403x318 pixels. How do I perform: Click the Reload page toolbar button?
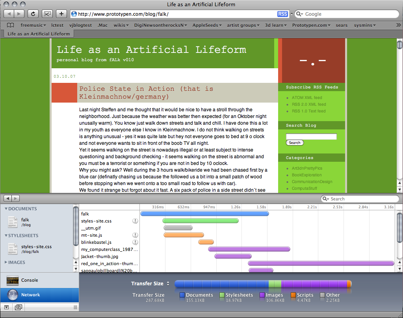33,14
